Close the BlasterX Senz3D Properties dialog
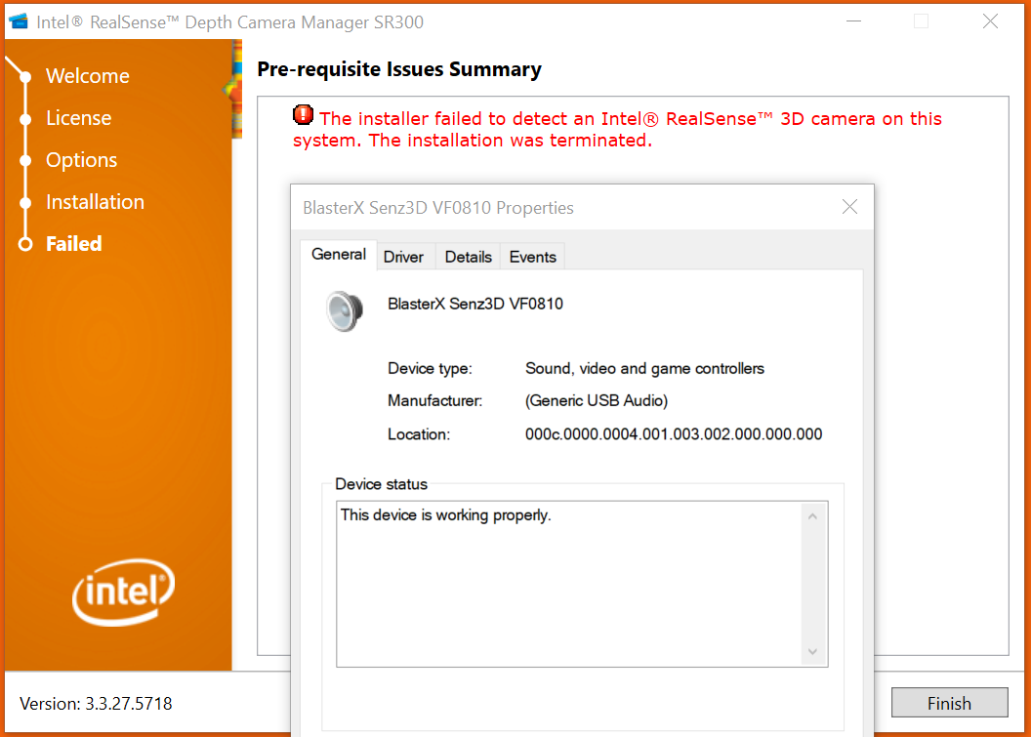 coord(849,207)
